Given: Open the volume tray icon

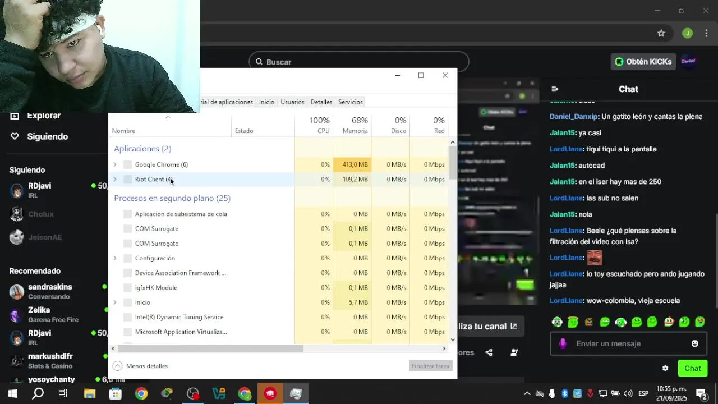Looking at the screenshot, I should click(628, 393).
